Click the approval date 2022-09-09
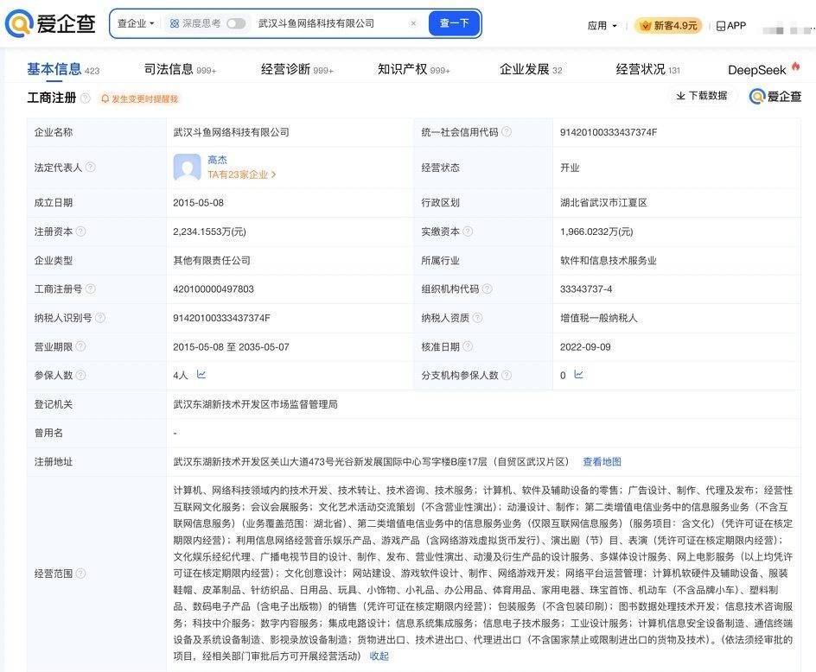The image size is (816, 672). pyautogui.click(x=585, y=347)
